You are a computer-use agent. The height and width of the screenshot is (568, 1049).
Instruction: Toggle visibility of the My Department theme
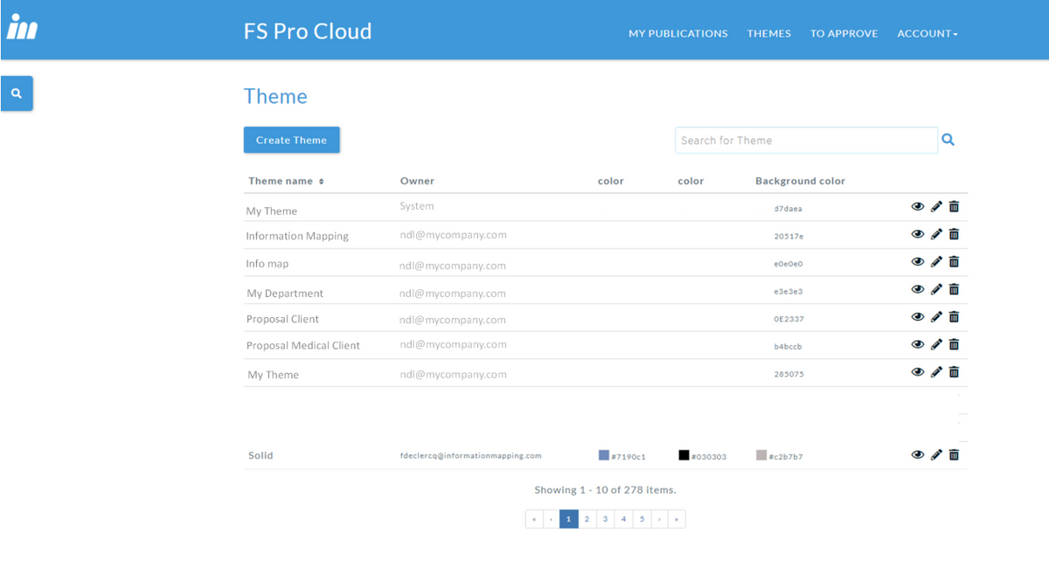pos(918,289)
